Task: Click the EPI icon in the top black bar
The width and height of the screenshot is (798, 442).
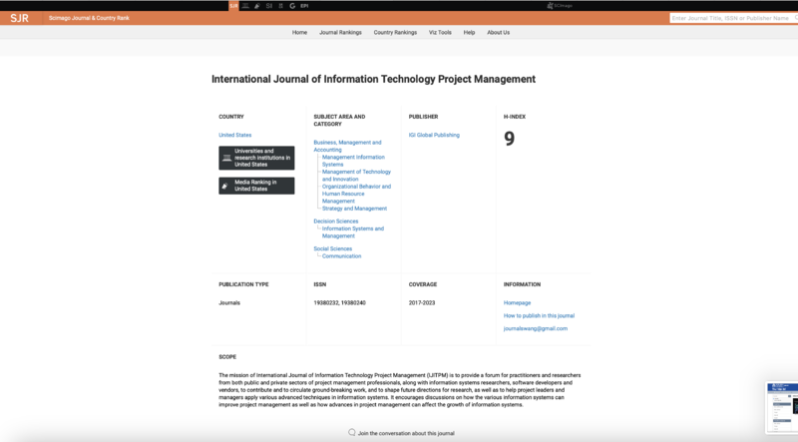Action: pos(304,5)
